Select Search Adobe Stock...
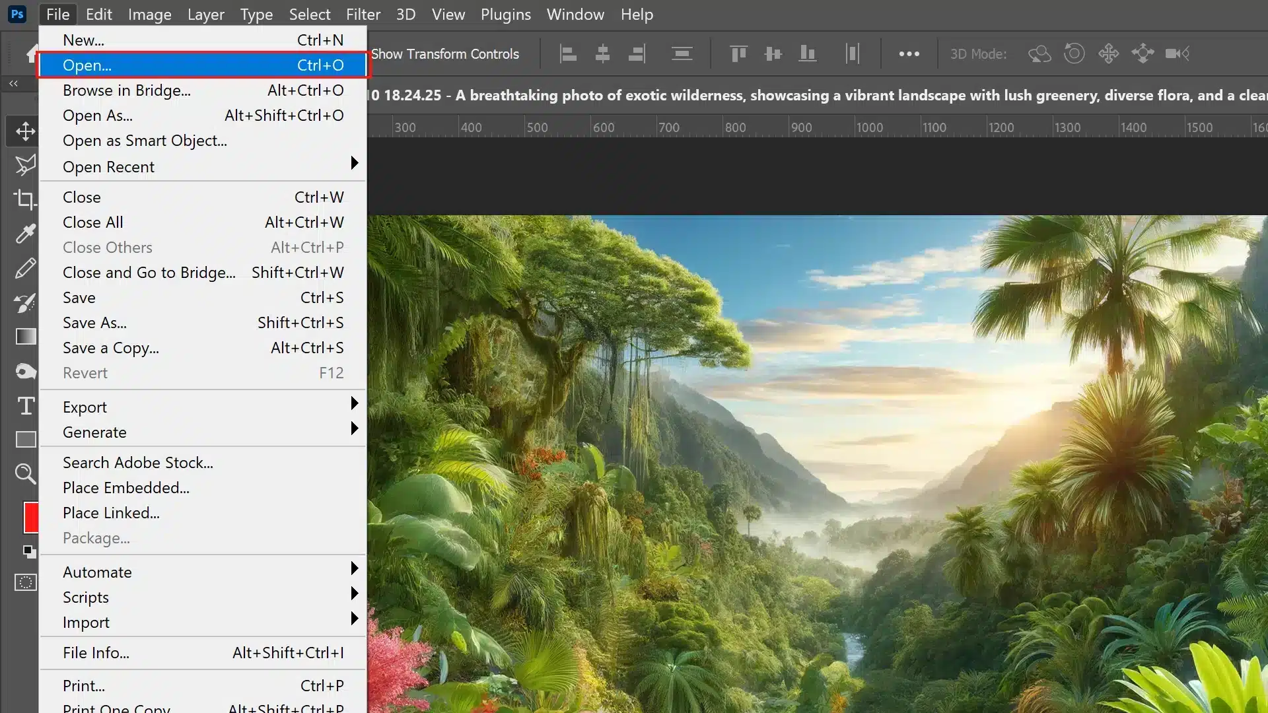The width and height of the screenshot is (1268, 713). point(203,462)
